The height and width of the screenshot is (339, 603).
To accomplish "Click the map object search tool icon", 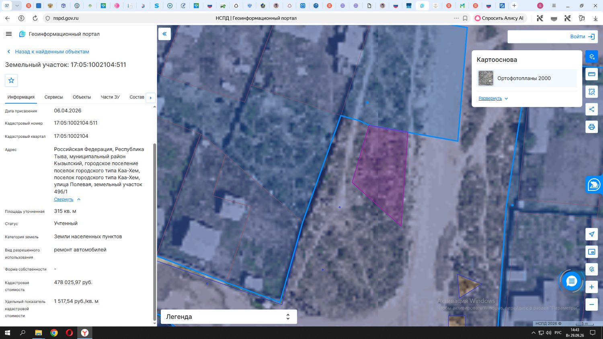I will 592,270.
